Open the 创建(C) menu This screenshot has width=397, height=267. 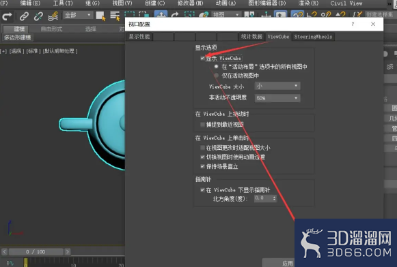(154, 3)
